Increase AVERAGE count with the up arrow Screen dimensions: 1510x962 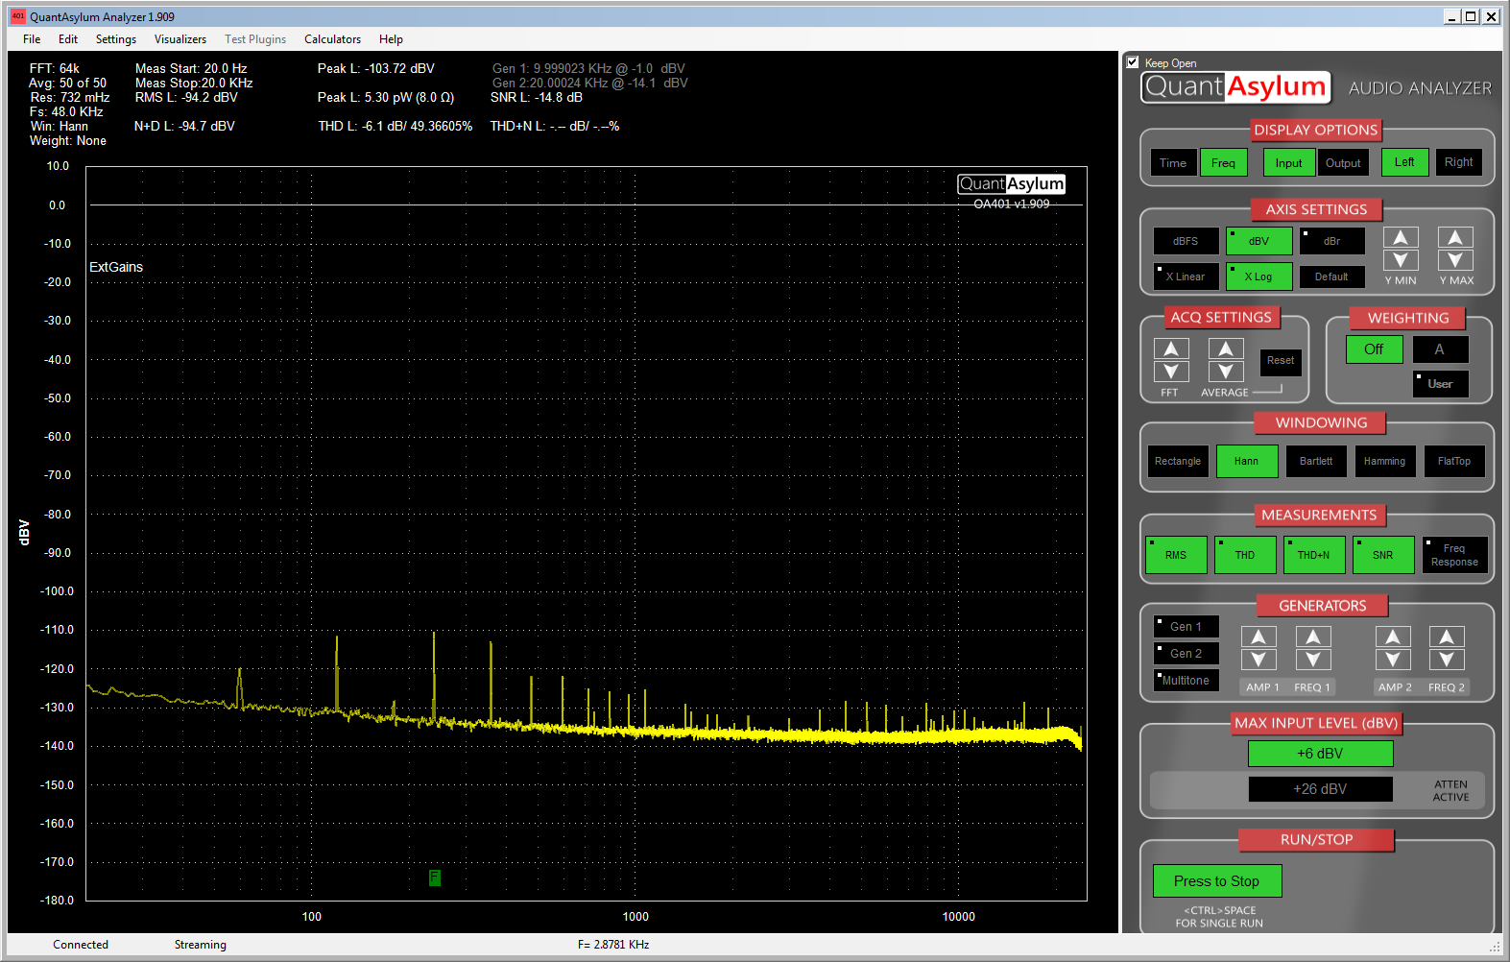point(1226,349)
